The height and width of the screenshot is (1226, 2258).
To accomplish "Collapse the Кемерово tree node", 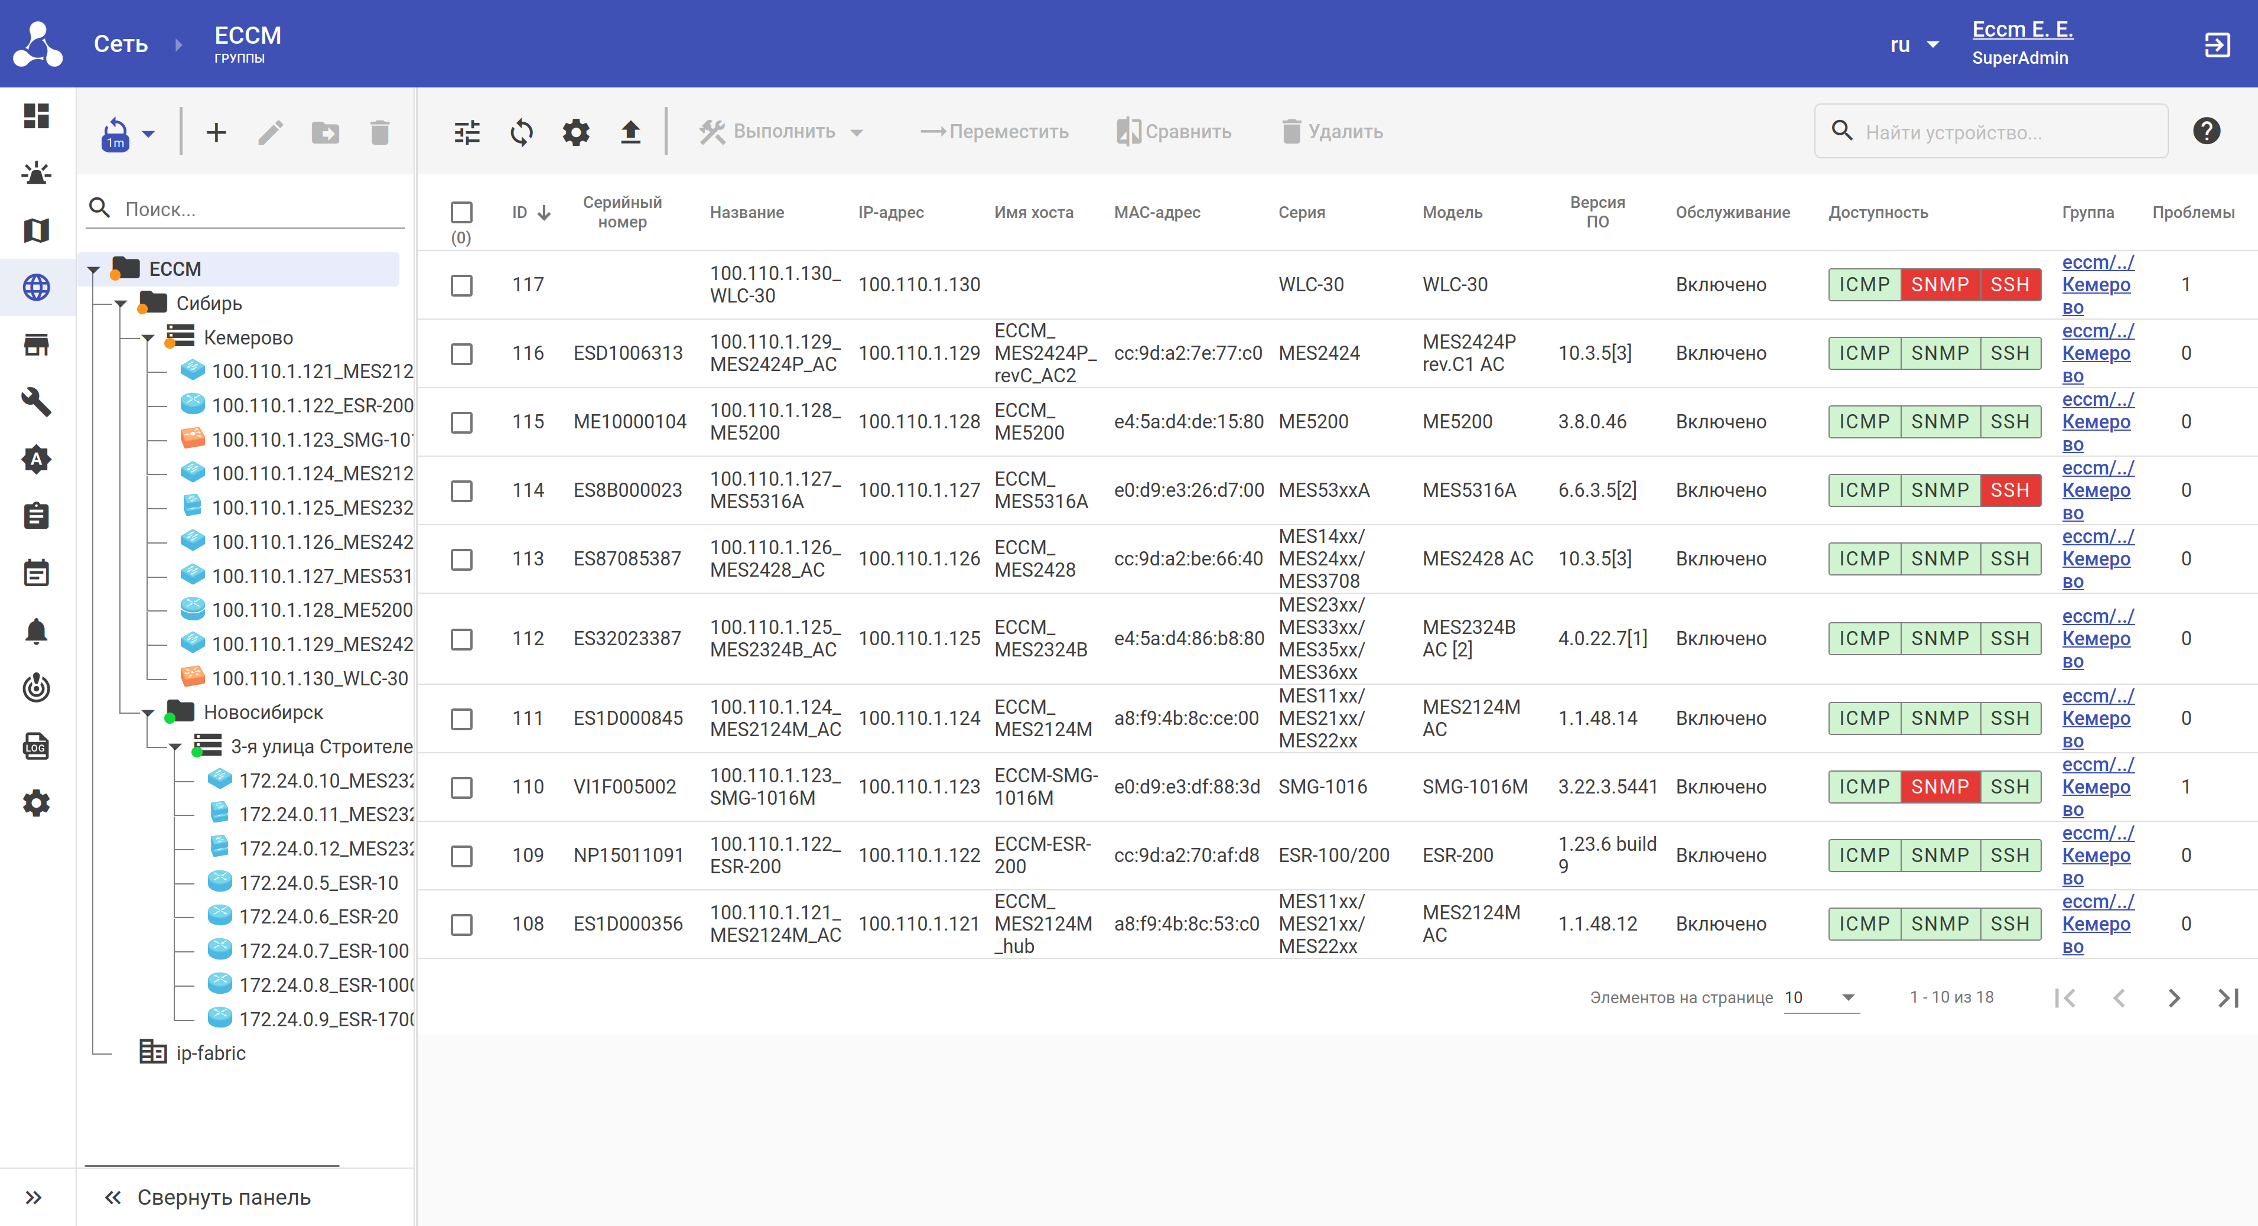I will [148, 339].
